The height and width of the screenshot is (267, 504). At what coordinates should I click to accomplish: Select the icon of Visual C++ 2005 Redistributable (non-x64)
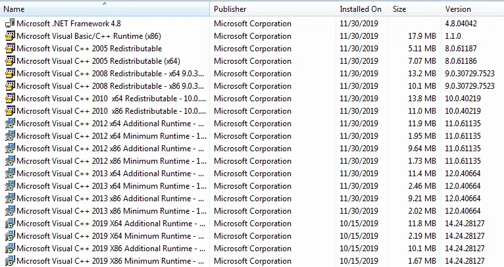(10, 49)
